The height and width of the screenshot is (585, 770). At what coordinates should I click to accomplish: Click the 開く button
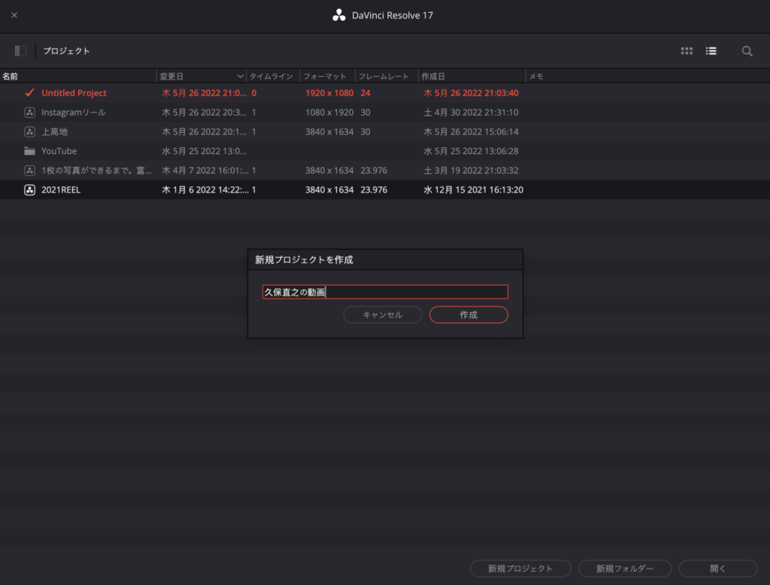[x=718, y=568]
